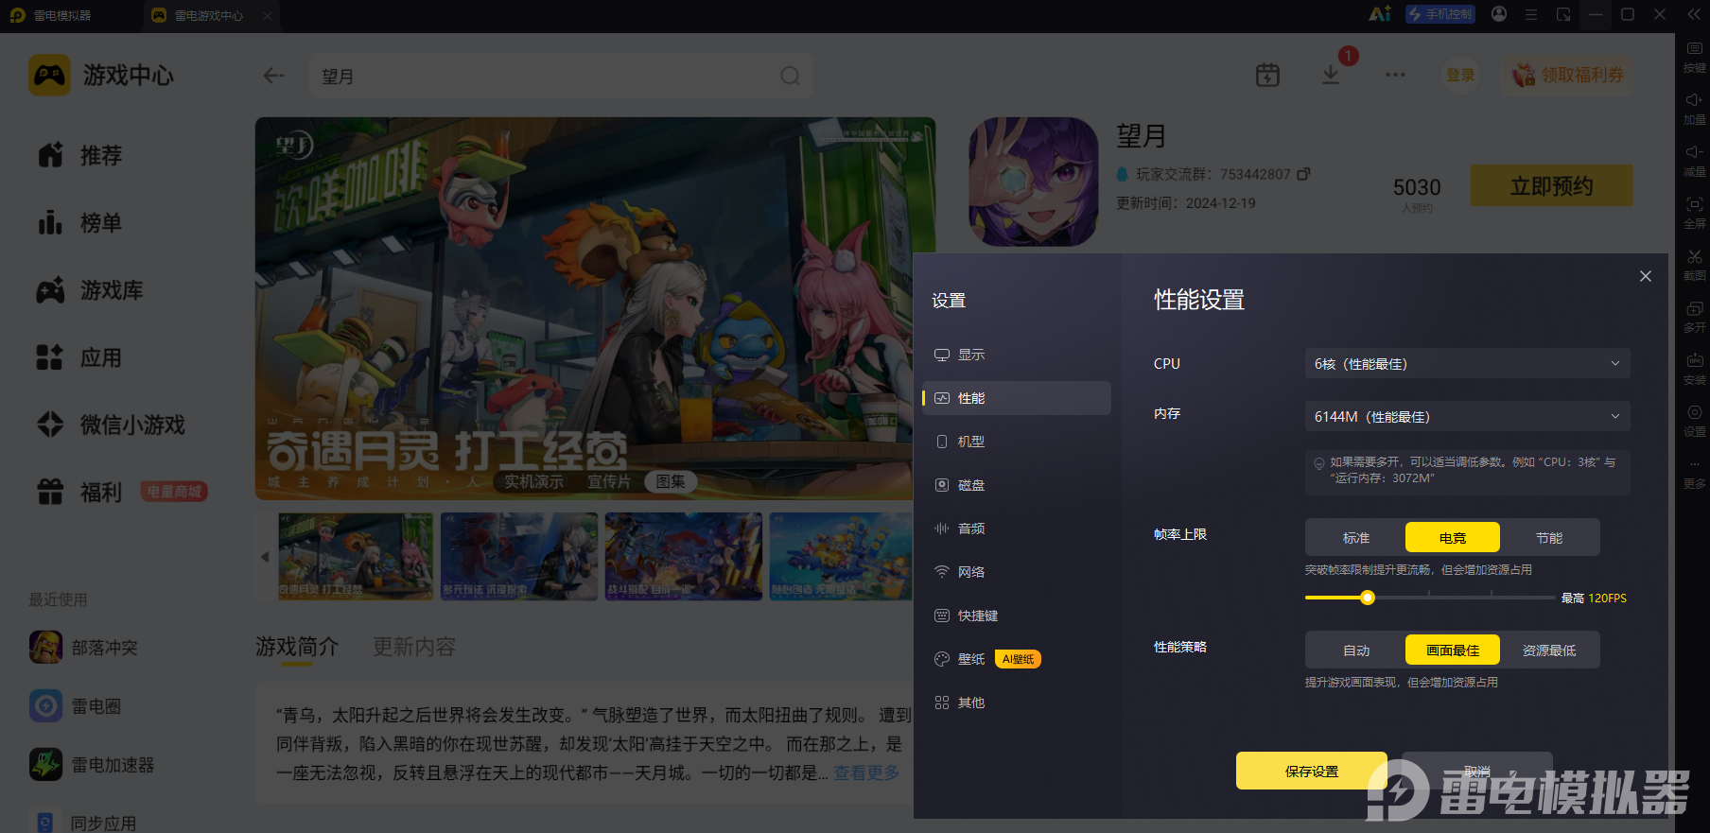Image resolution: width=1710 pixels, height=833 pixels.
Task: Open the first screenshot thumbnail
Action: point(356,556)
